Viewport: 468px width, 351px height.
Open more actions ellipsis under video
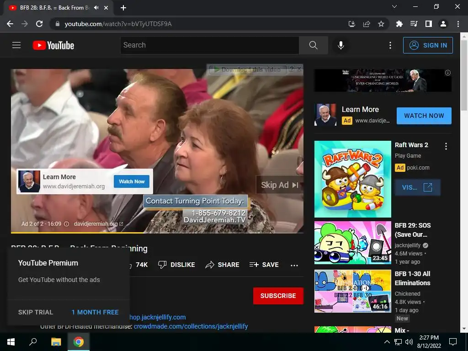pyautogui.click(x=294, y=265)
